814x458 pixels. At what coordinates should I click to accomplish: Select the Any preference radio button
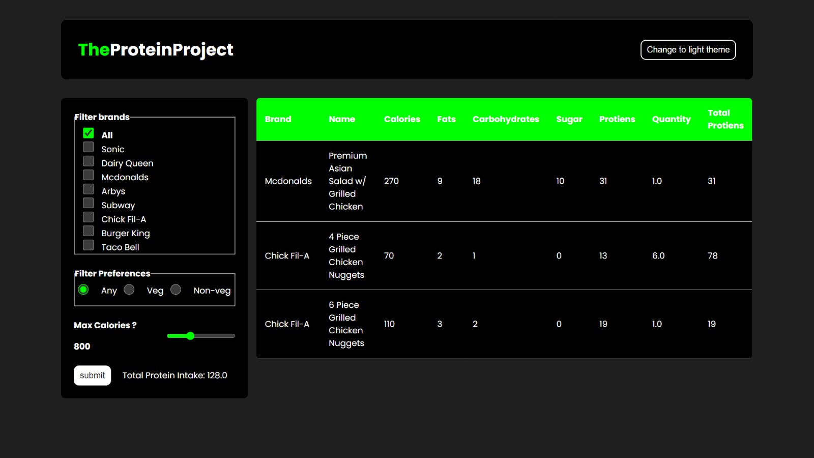point(83,290)
